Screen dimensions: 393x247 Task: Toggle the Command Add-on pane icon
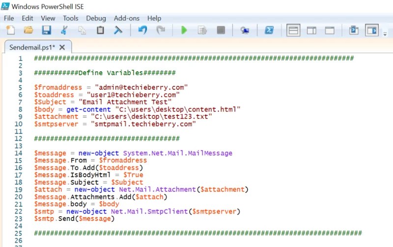[x=372, y=30]
